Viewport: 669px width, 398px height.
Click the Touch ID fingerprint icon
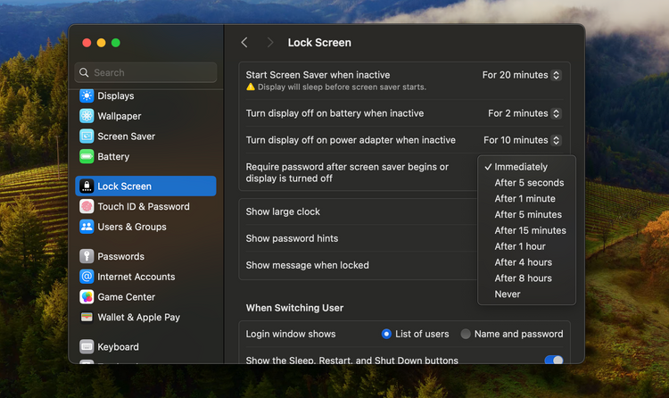tap(87, 207)
